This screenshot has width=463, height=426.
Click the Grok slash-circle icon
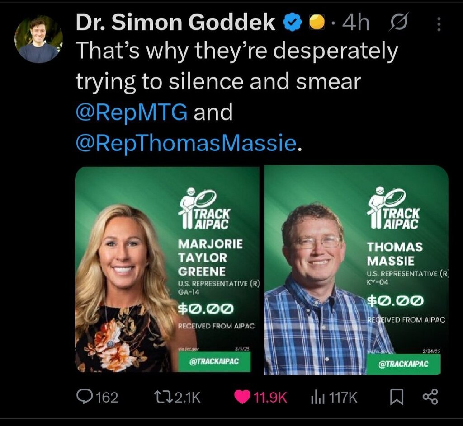click(399, 22)
